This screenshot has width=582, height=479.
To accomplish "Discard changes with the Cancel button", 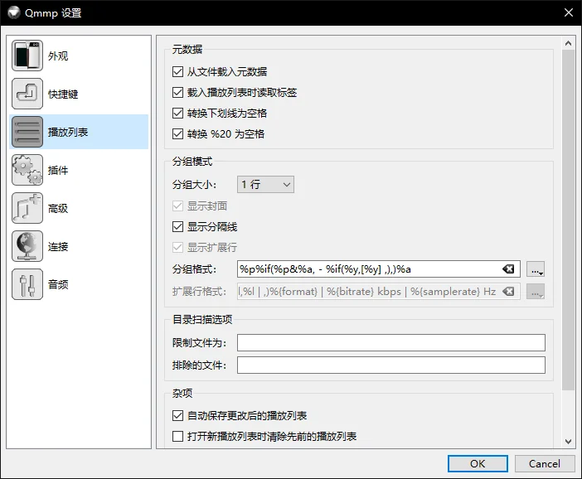I will tap(545, 464).
